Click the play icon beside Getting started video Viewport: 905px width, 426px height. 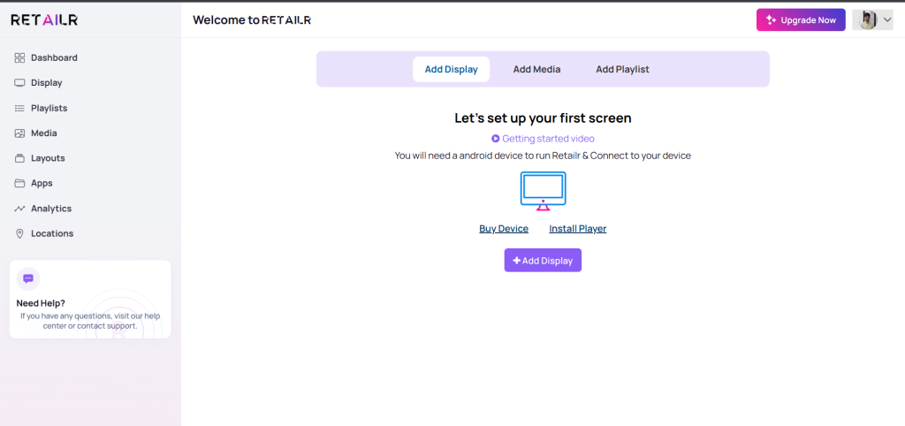(x=495, y=139)
